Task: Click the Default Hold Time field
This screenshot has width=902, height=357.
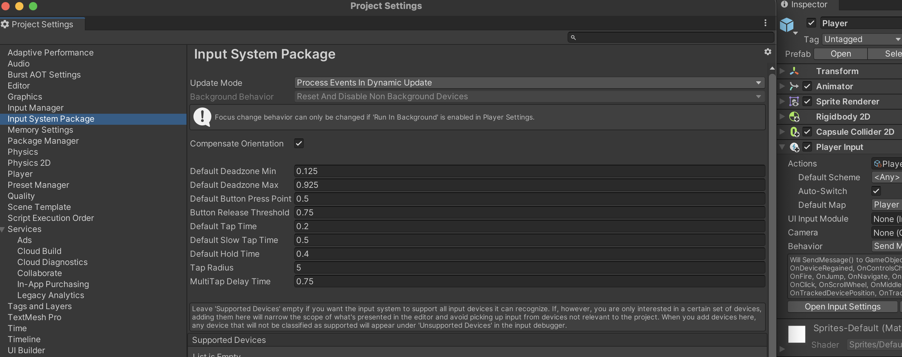Action: click(529, 254)
